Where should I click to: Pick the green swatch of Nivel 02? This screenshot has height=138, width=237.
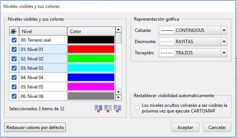[91, 58]
